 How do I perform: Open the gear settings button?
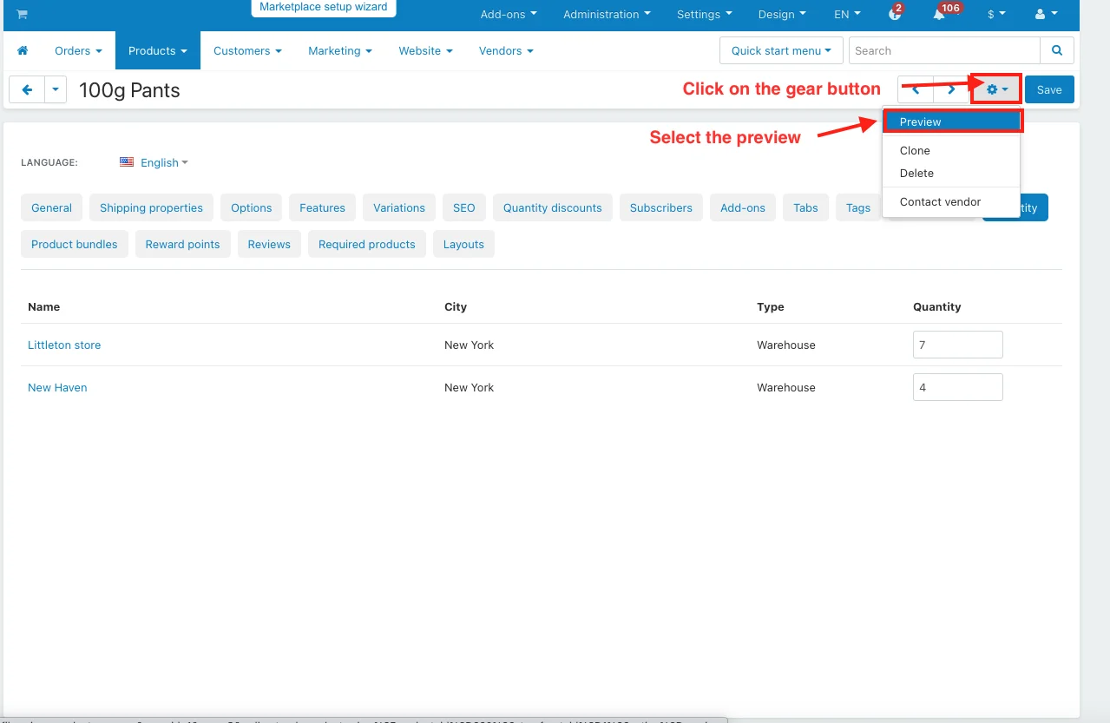pyautogui.click(x=996, y=89)
